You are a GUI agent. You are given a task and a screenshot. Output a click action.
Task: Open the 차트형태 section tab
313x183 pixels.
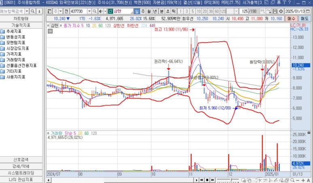click(21, 19)
